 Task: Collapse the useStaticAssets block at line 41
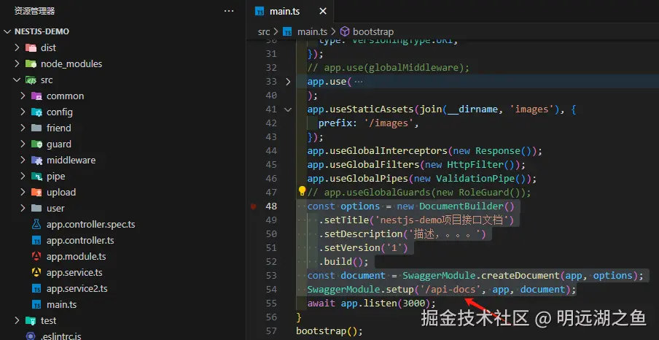pyautogui.click(x=288, y=109)
